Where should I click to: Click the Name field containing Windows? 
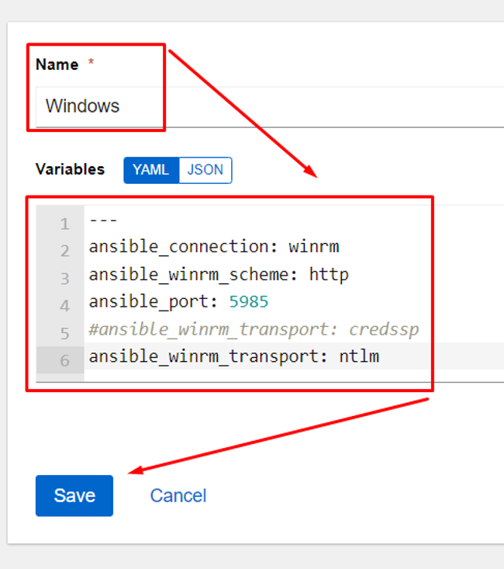click(270, 106)
